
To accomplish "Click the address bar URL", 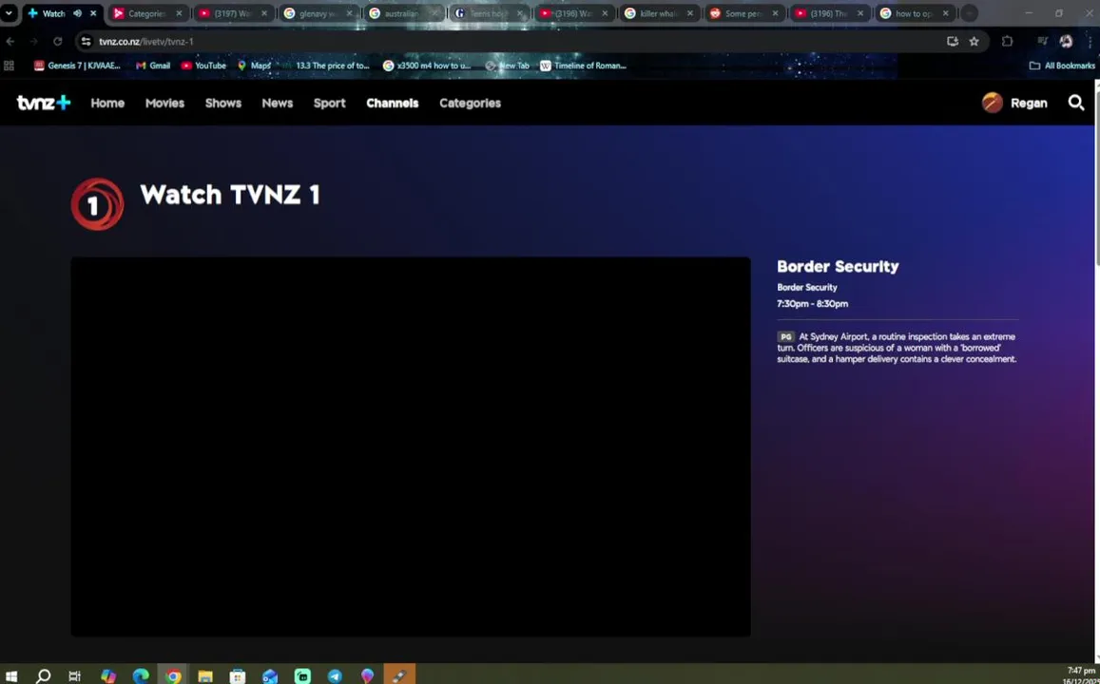I will (145, 42).
